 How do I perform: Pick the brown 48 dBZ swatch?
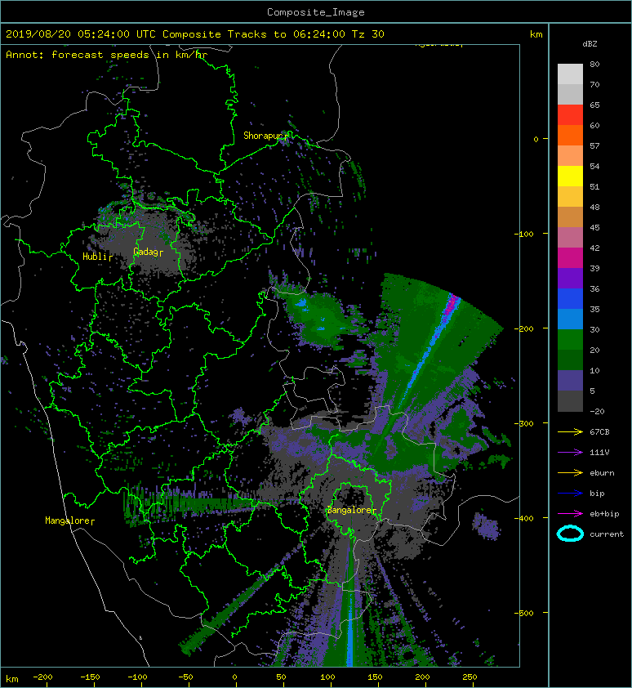tap(570, 217)
